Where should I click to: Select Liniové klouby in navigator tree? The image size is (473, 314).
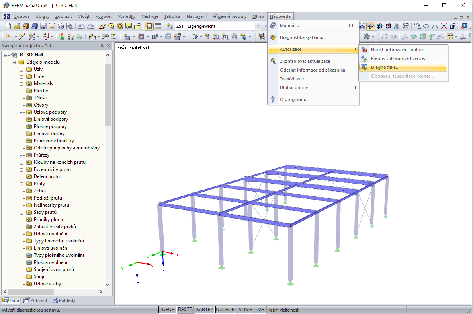pos(49,134)
